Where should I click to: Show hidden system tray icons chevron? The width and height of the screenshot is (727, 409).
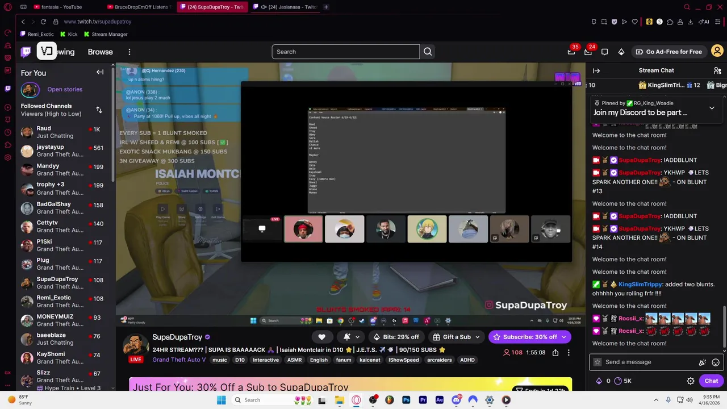click(656, 400)
